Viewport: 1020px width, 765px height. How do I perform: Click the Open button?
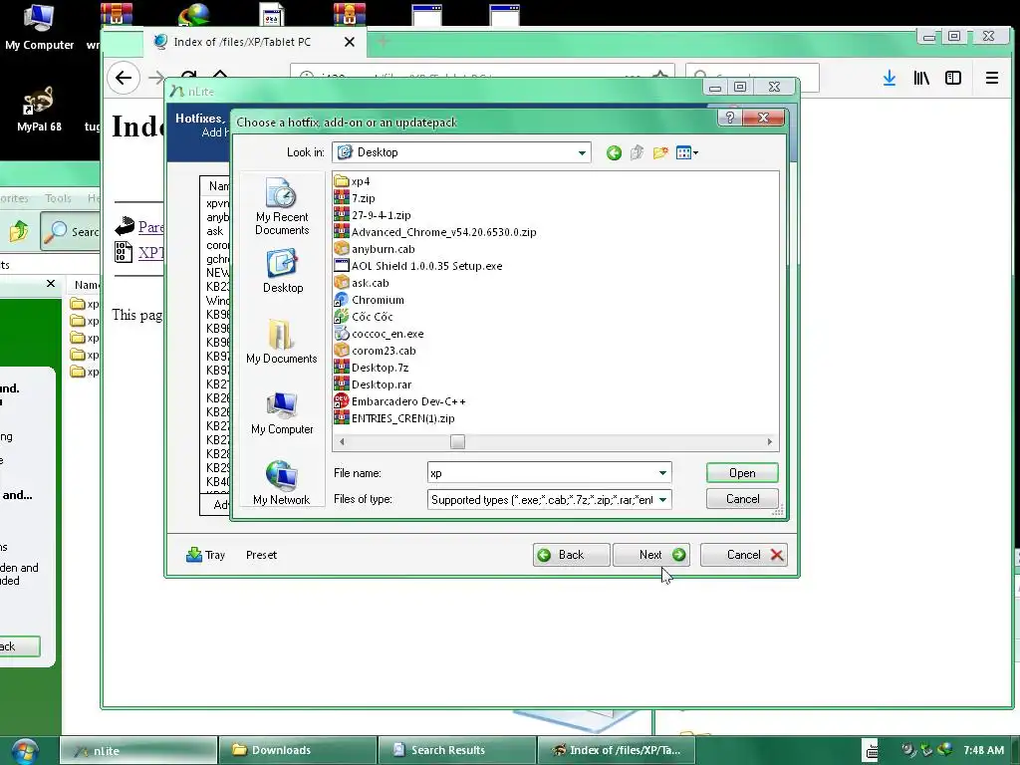(x=742, y=473)
